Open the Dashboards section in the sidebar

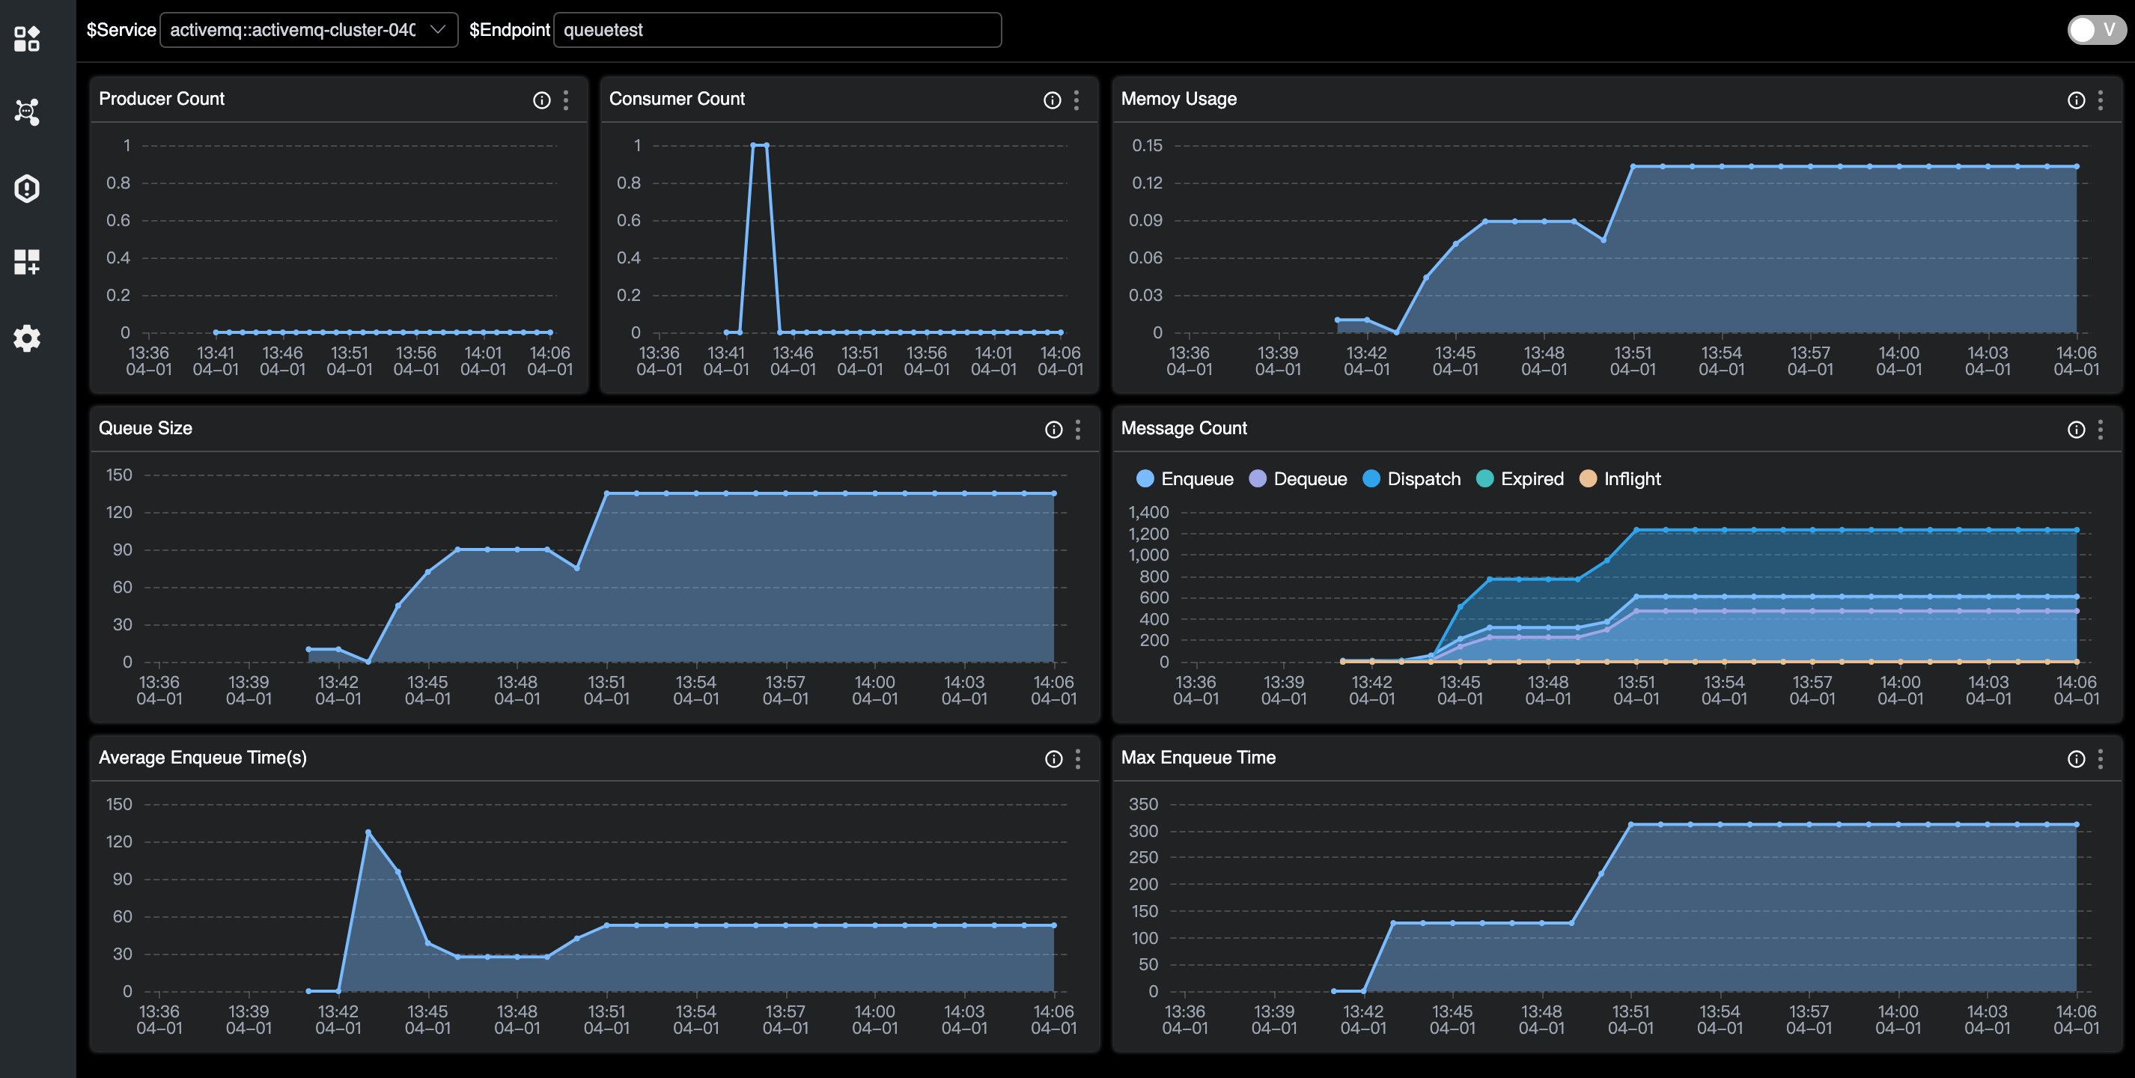pyautogui.click(x=28, y=38)
